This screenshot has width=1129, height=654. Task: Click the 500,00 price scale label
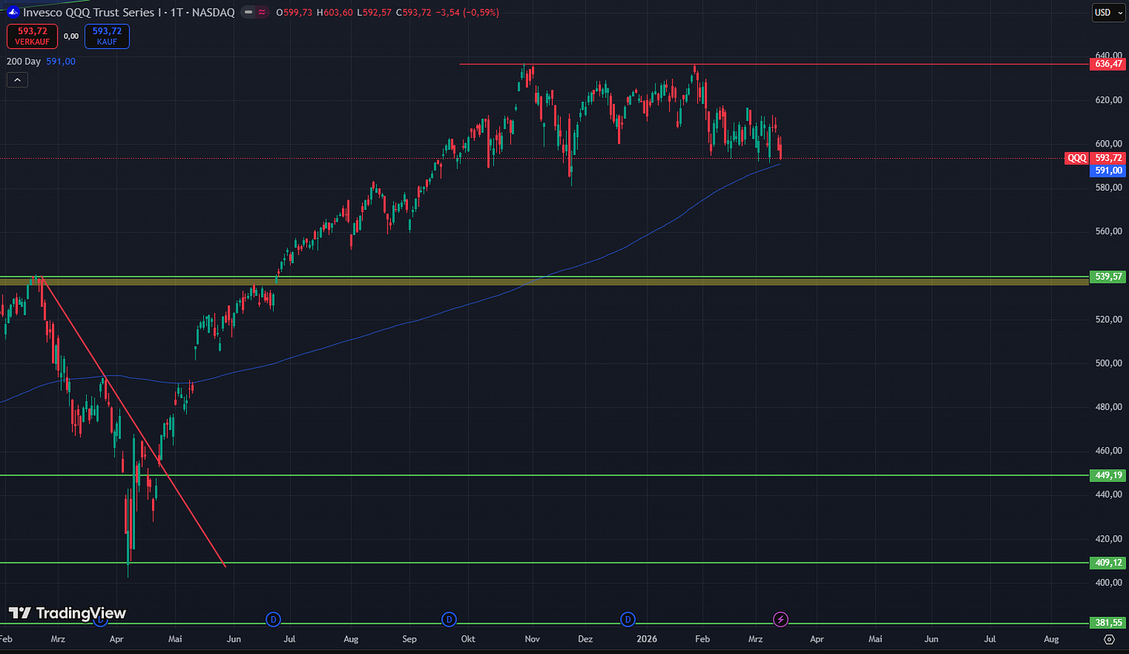coord(1108,363)
